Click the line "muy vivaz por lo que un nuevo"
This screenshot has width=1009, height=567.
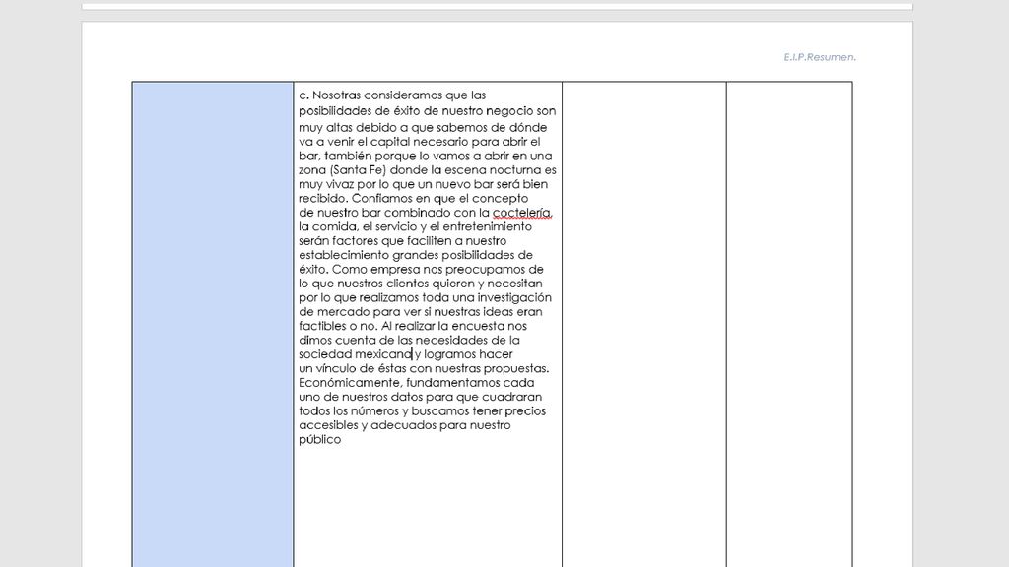coord(423,184)
